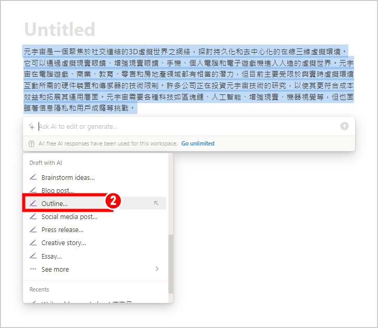The height and width of the screenshot is (328, 378).
Task: Click the AI menu vertical scrollbar thumb
Action: pos(170,264)
